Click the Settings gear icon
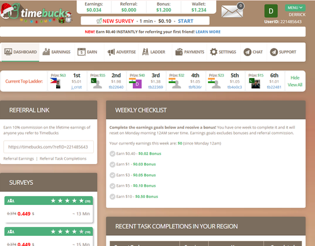The width and height of the screenshot is (315, 246). [214, 52]
